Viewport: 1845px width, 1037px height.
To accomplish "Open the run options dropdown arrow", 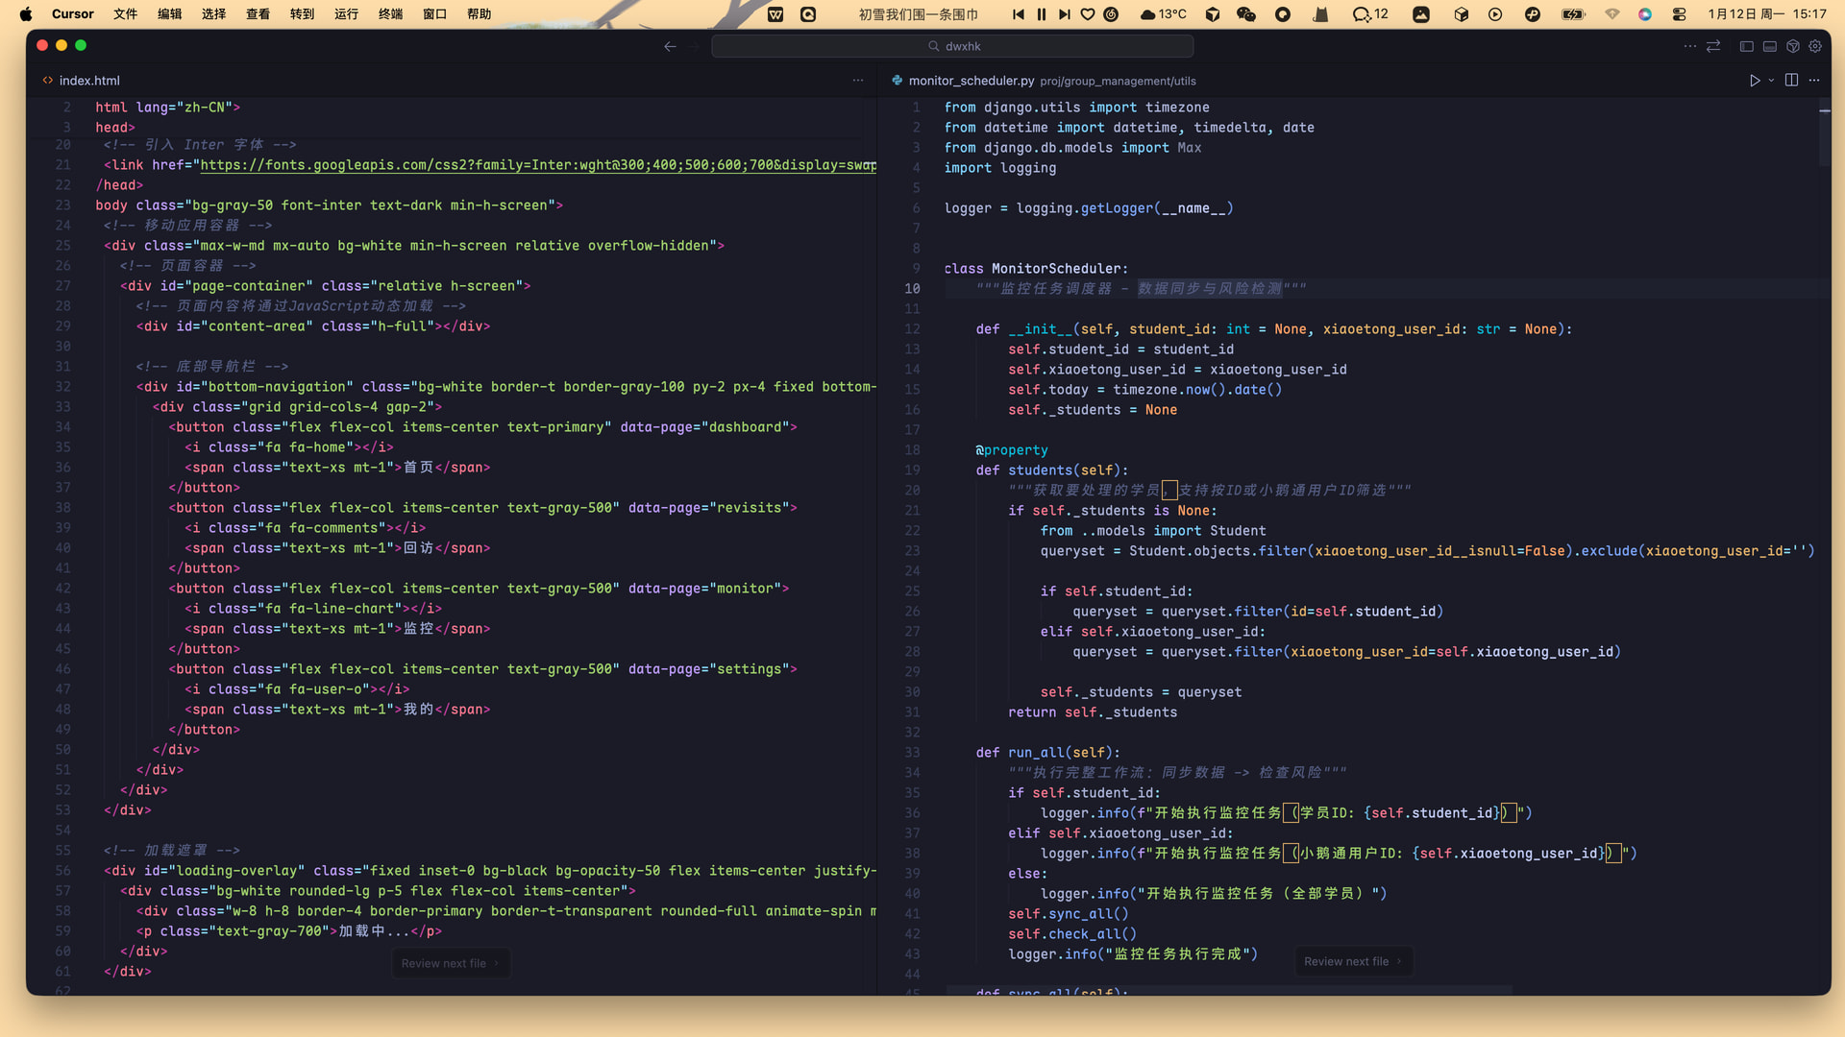I will pos(1771,81).
